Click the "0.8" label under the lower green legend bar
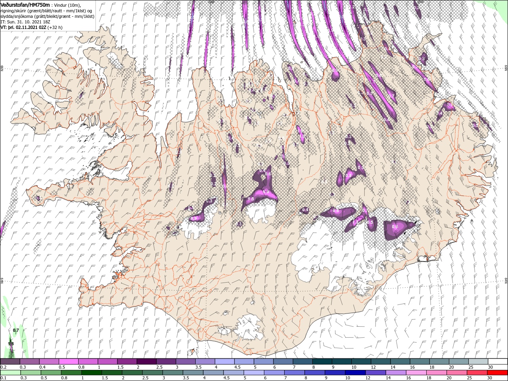This screenshot has width=508, height=381. point(64,378)
